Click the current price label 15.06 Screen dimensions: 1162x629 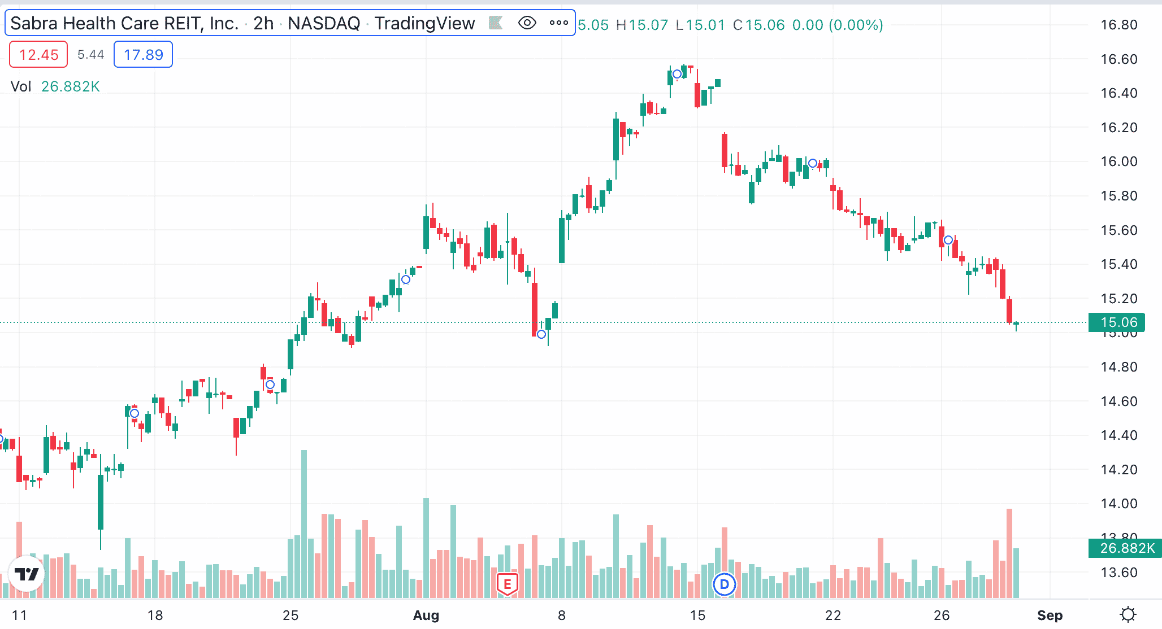(1117, 322)
